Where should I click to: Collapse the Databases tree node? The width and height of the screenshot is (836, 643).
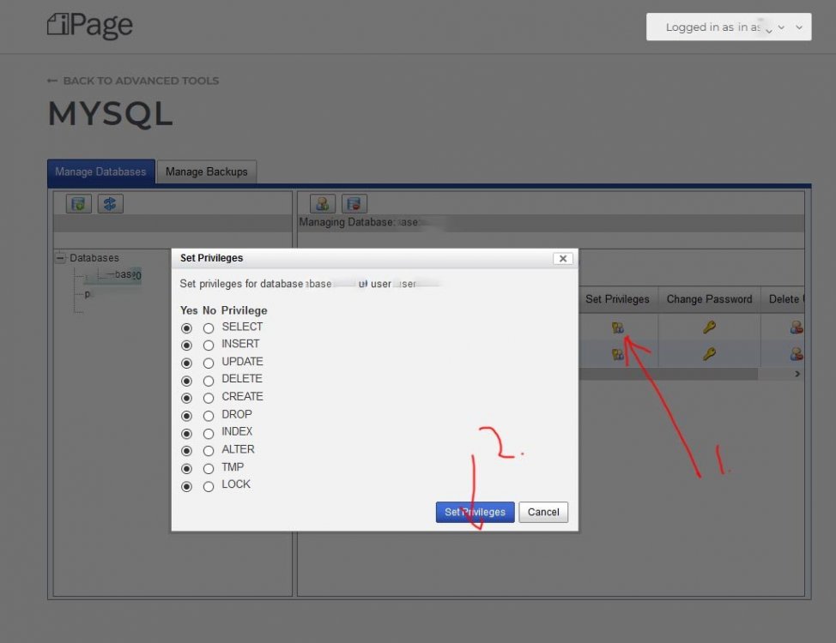click(x=60, y=258)
